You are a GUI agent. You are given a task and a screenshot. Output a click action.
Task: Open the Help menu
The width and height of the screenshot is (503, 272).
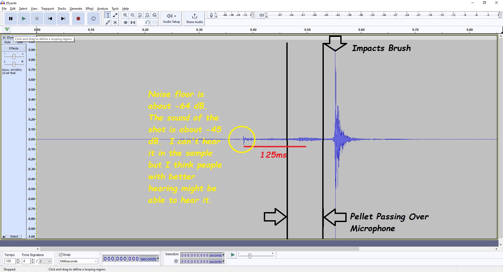(x=125, y=9)
